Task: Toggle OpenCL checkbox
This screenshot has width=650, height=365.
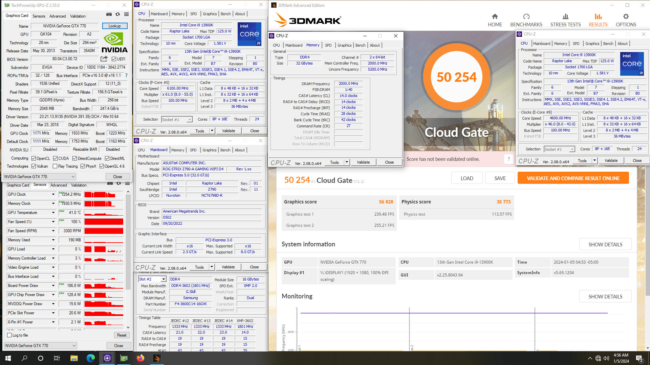Action: point(34,159)
